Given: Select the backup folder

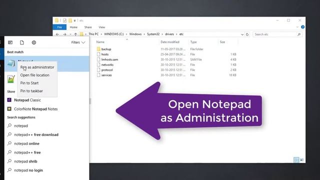Looking at the screenshot, I should click(x=106, y=49).
